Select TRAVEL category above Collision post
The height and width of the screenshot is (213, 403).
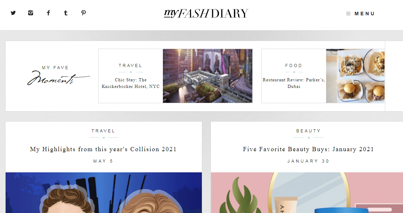[x=103, y=131]
